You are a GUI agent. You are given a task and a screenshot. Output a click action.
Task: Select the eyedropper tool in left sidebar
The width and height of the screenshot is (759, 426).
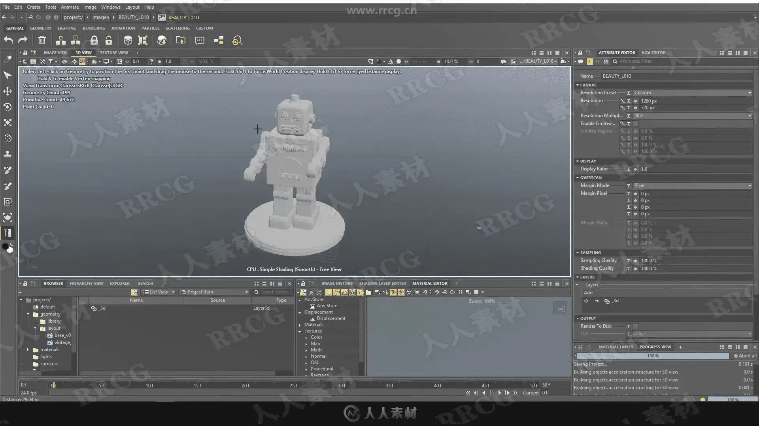coord(7,60)
